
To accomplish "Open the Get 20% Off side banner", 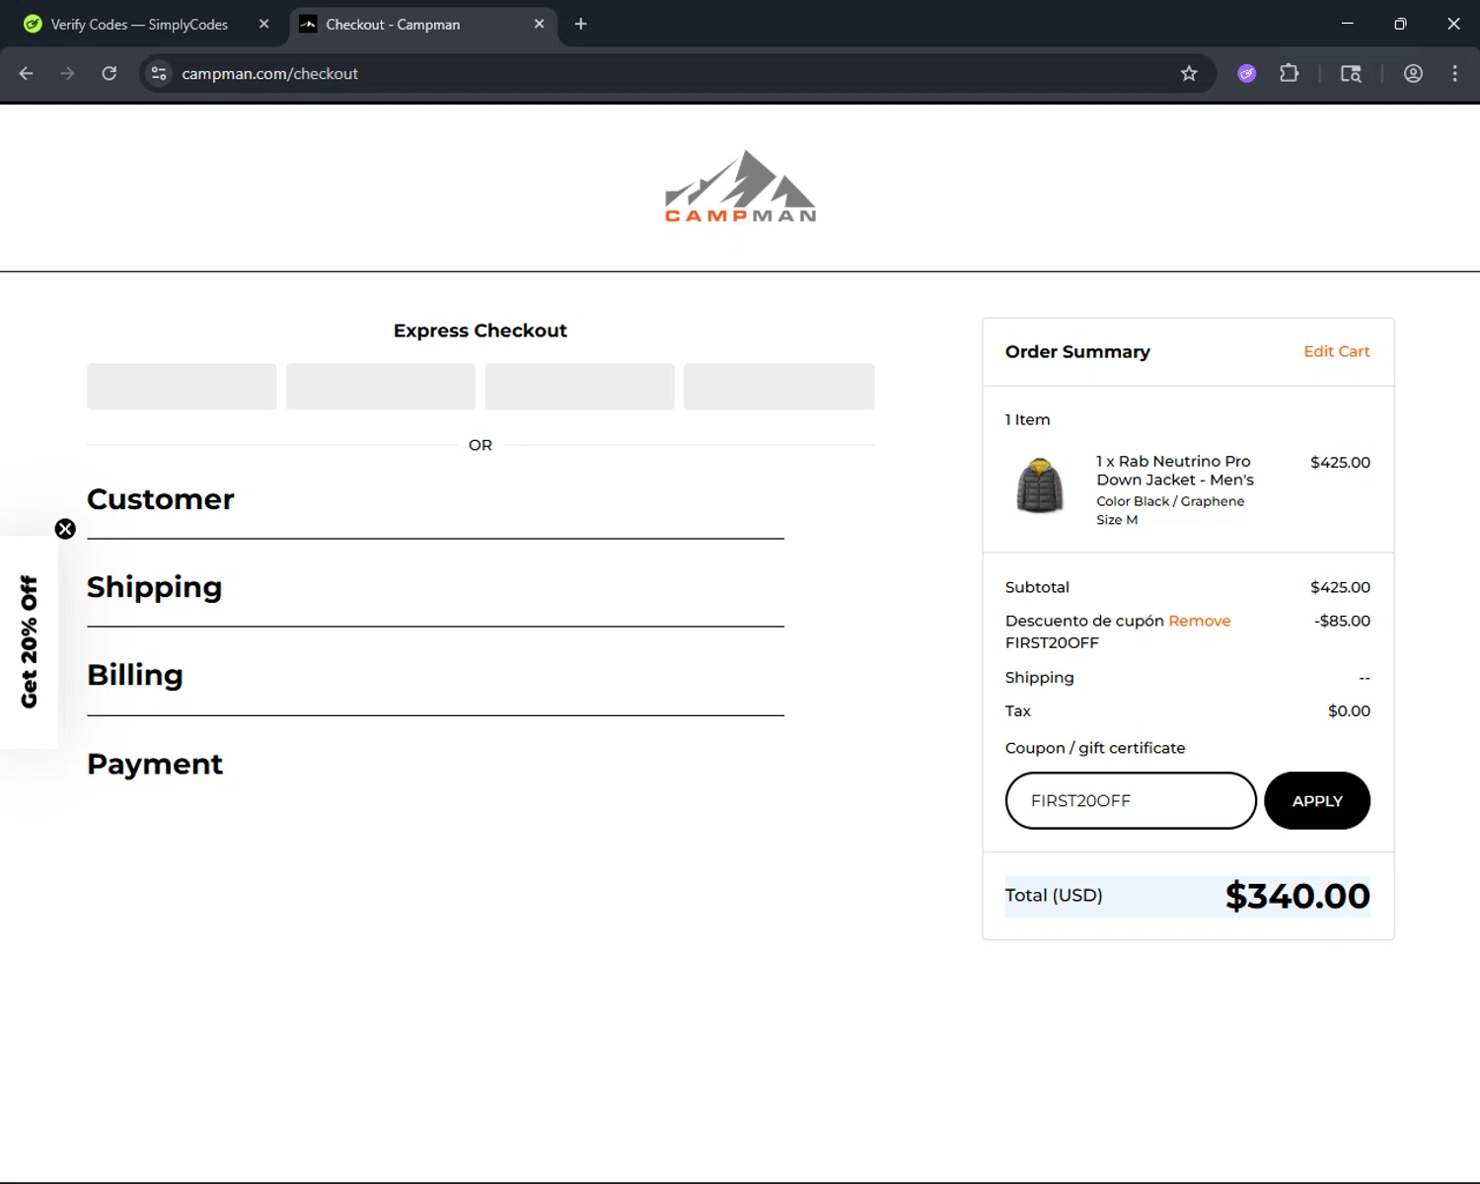I will click(x=29, y=642).
